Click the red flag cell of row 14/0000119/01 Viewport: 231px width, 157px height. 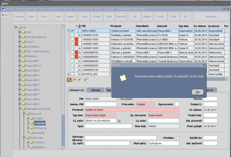click(76, 40)
